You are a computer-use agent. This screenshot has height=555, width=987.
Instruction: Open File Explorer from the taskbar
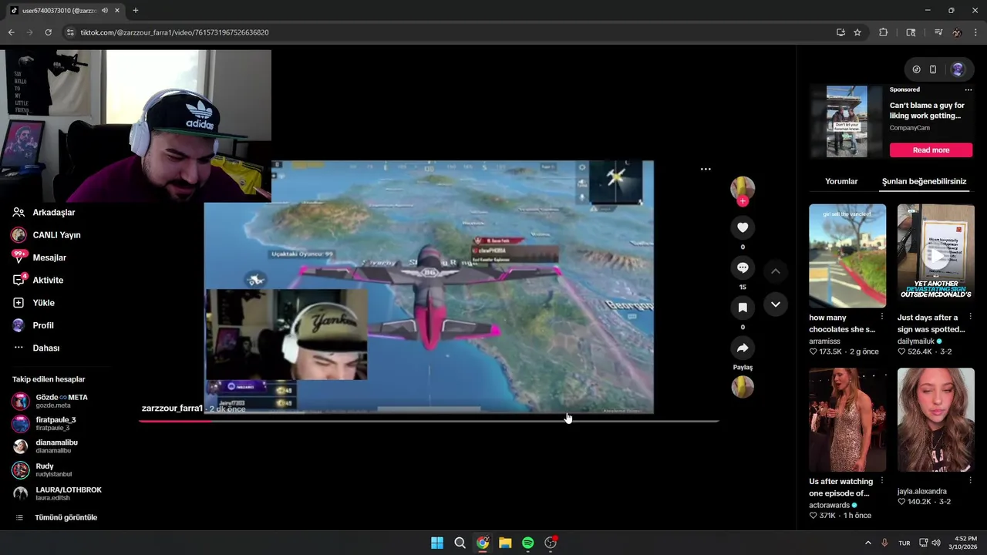tap(505, 543)
